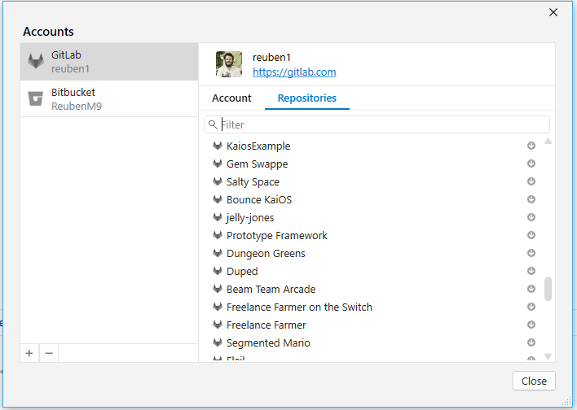Viewport: 577px width, 410px height.
Task: Click the clone arrow icon for Dungeon Greens
Action: [x=531, y=254]
